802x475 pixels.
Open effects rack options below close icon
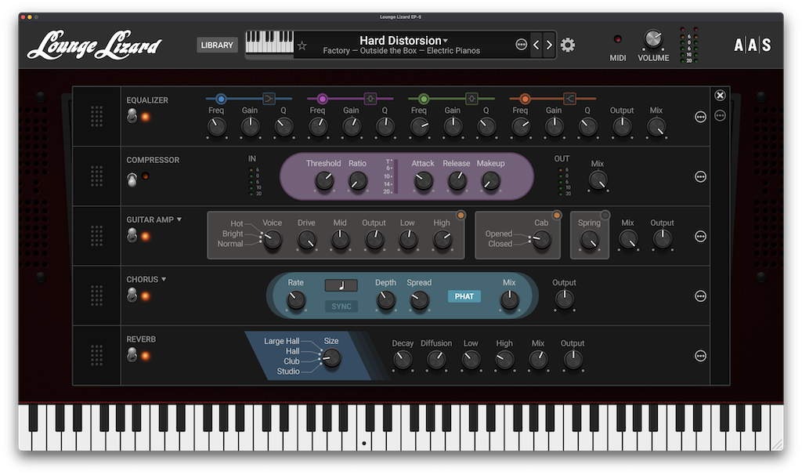tap(720, 116)
